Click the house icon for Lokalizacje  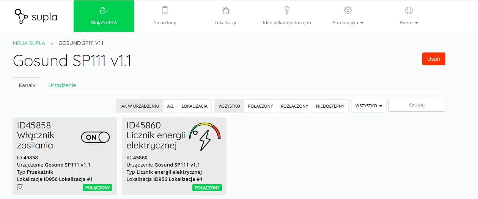226,11
